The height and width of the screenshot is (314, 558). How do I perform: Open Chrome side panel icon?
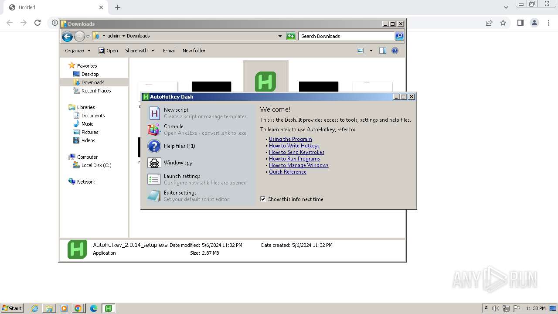pyautogui.click(x=520, y=23)
